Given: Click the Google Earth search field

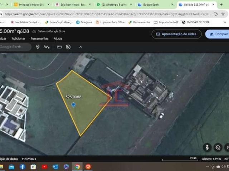Looking at the screenshot, I should (14, 47).
